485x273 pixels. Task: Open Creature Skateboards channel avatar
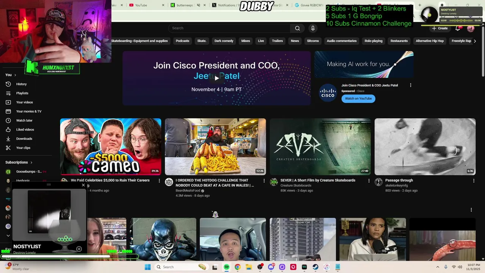274,182
